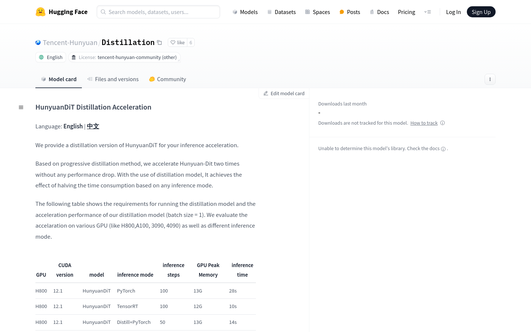Viewport: 531px width, 332px height.
Task: Open Docs in the top navigation
Action: [x=379, y=12]
